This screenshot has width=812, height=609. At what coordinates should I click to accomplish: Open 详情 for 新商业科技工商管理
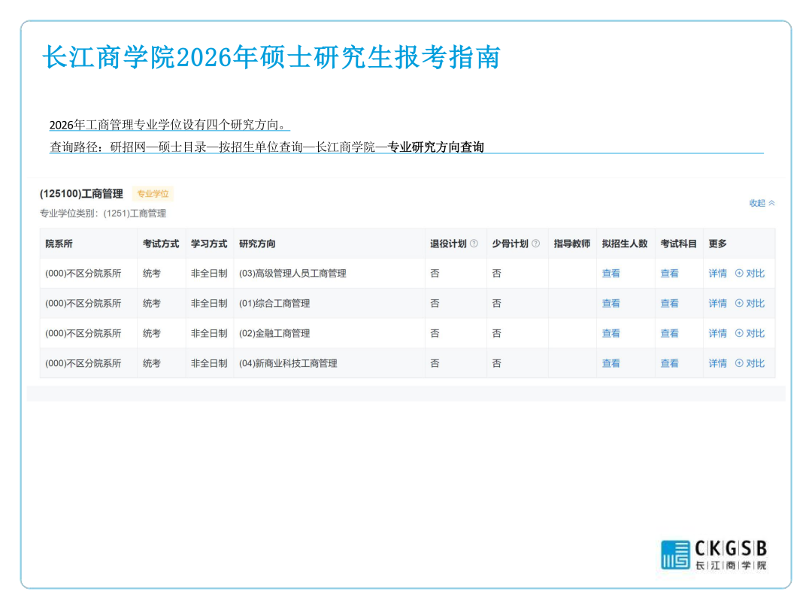click(x=717, y=363)
